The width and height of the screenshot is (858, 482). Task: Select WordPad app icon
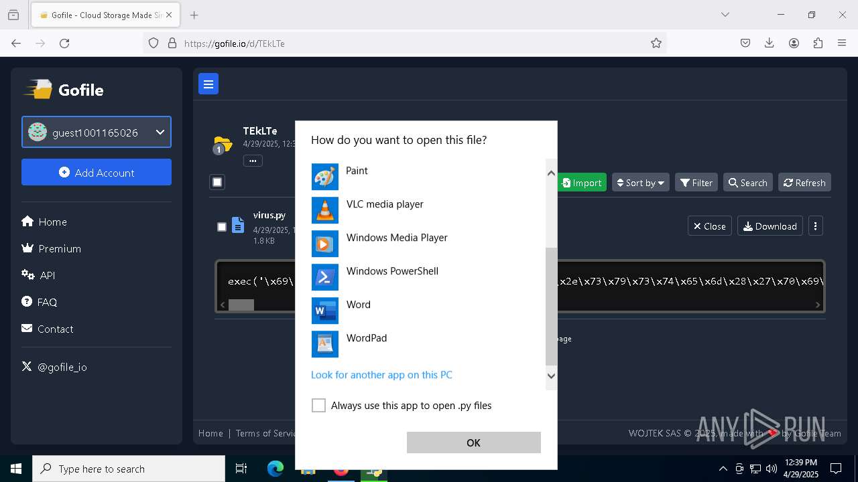tap(325, 344)
